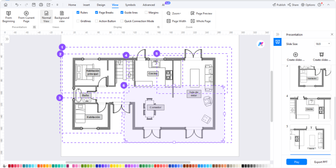
Task: Uncheck the Rulers checkbox
Action: coord(78,13)
